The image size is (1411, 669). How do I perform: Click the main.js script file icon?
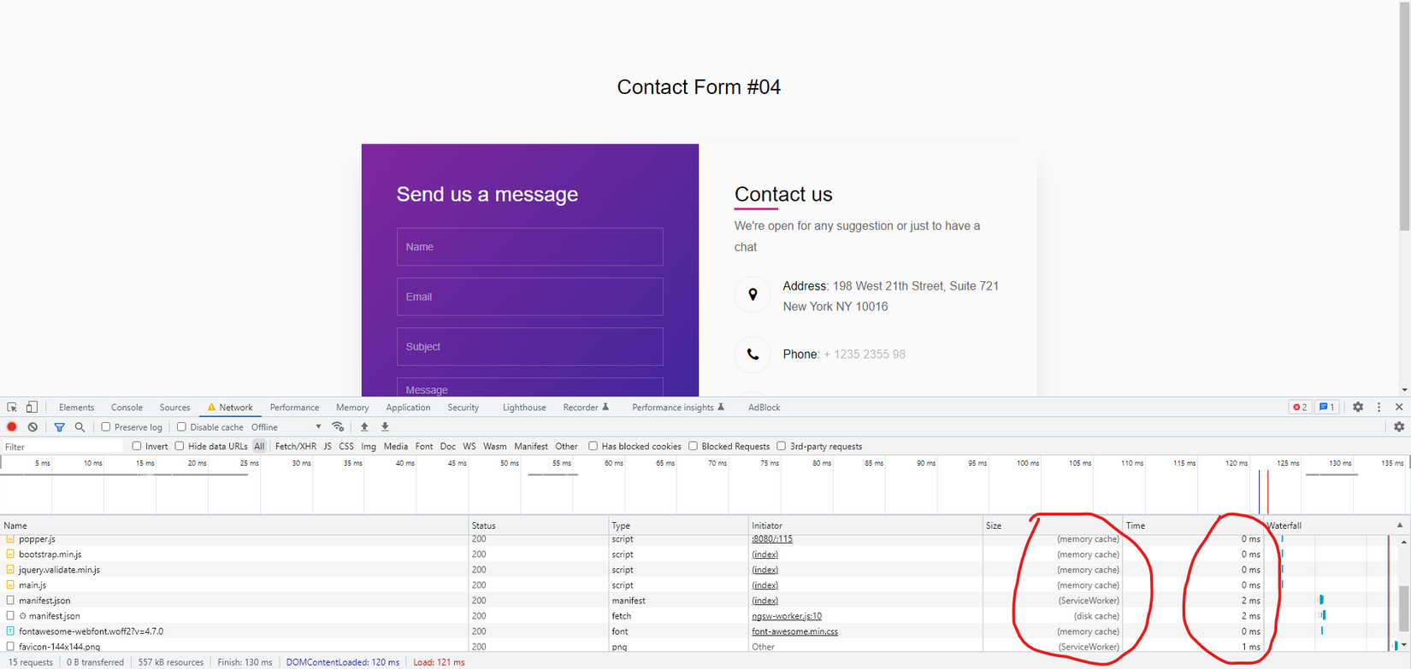(x=10, y=585)
